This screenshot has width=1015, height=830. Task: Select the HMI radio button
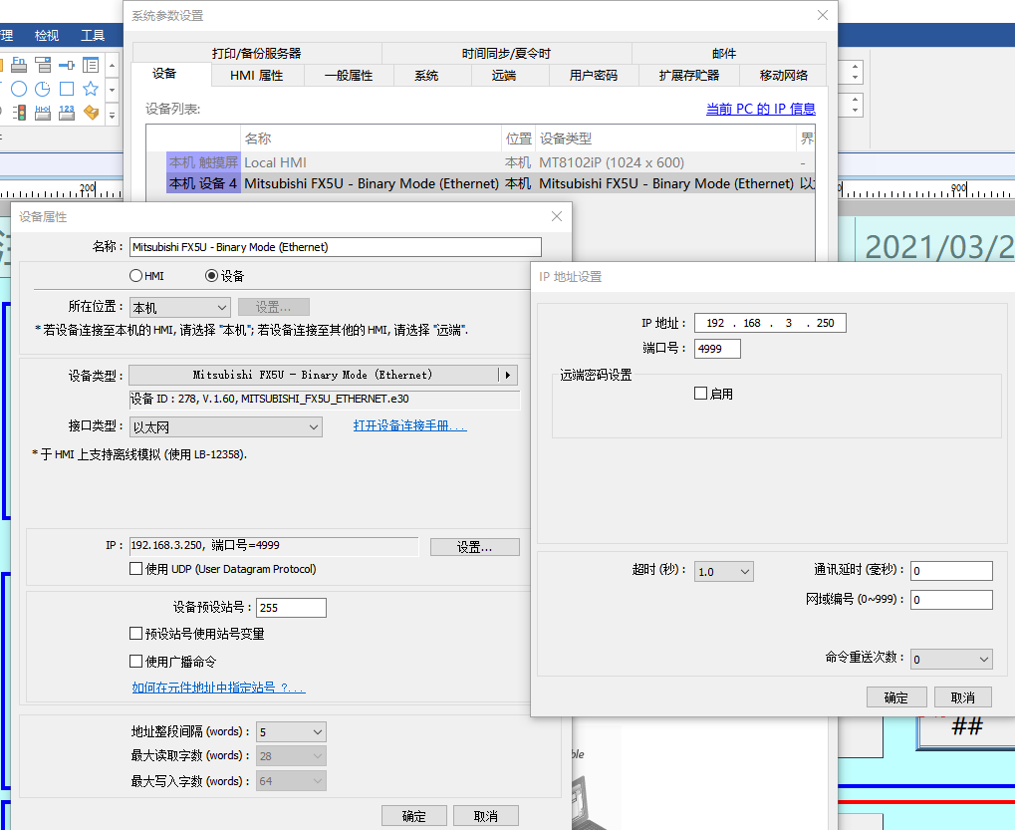(x=136, y=276)
